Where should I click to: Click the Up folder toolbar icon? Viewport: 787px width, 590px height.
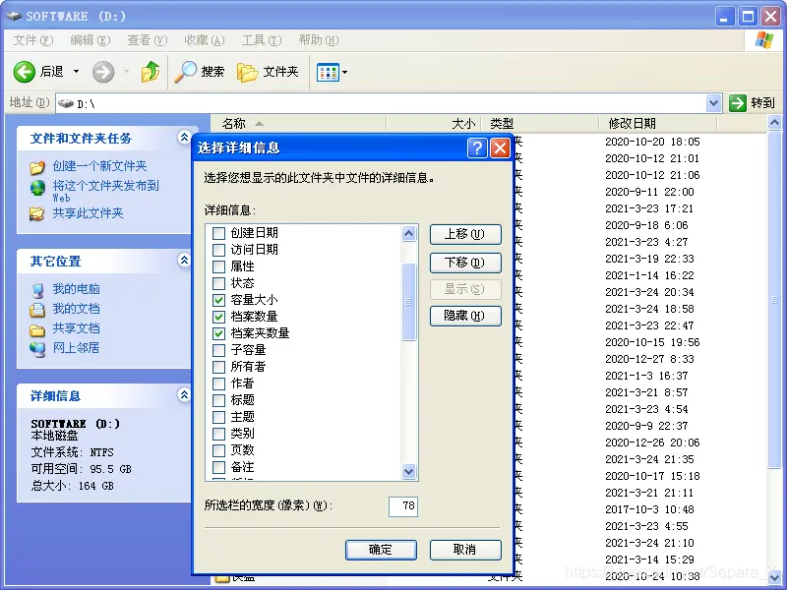click(x=150, y=72)
